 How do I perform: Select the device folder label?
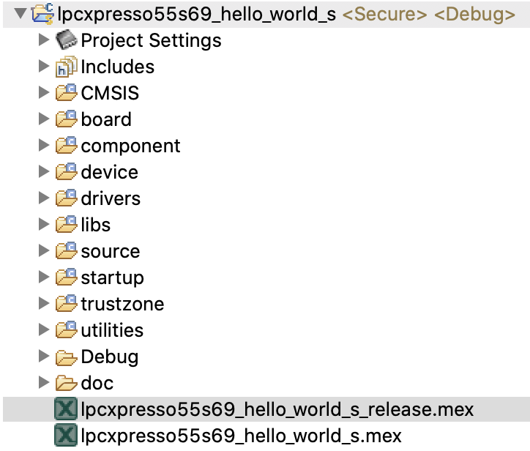click(x=109, y=172)
